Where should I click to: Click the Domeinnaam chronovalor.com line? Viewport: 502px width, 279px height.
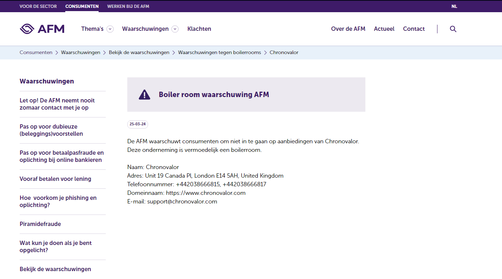[x=186, y=193]
